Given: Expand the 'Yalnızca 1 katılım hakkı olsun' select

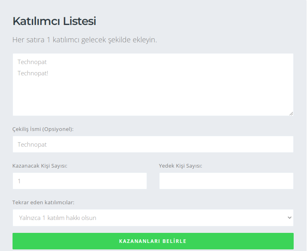Looking at the screenshot, I should point(153,218).
